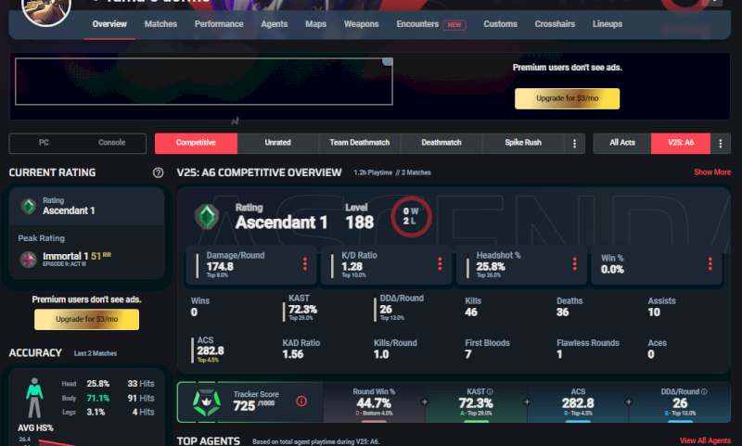Viewport: 742px width, 446px height.
Task: Select Deathmatch mode filter
Action: (441, 143)
